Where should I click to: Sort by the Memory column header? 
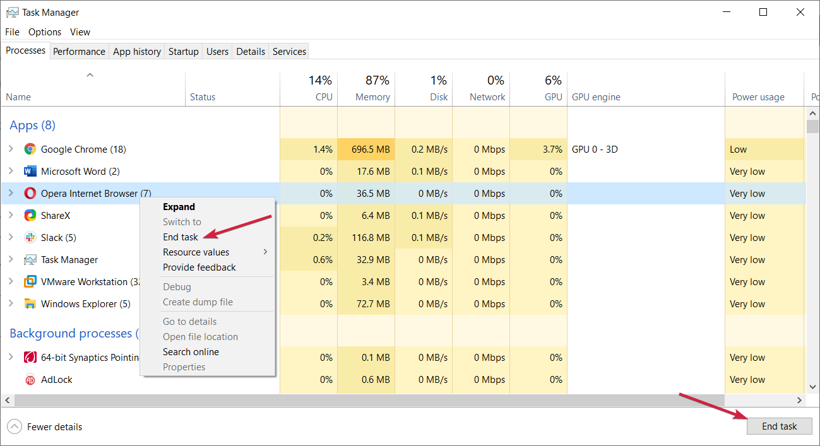point(366,89)
